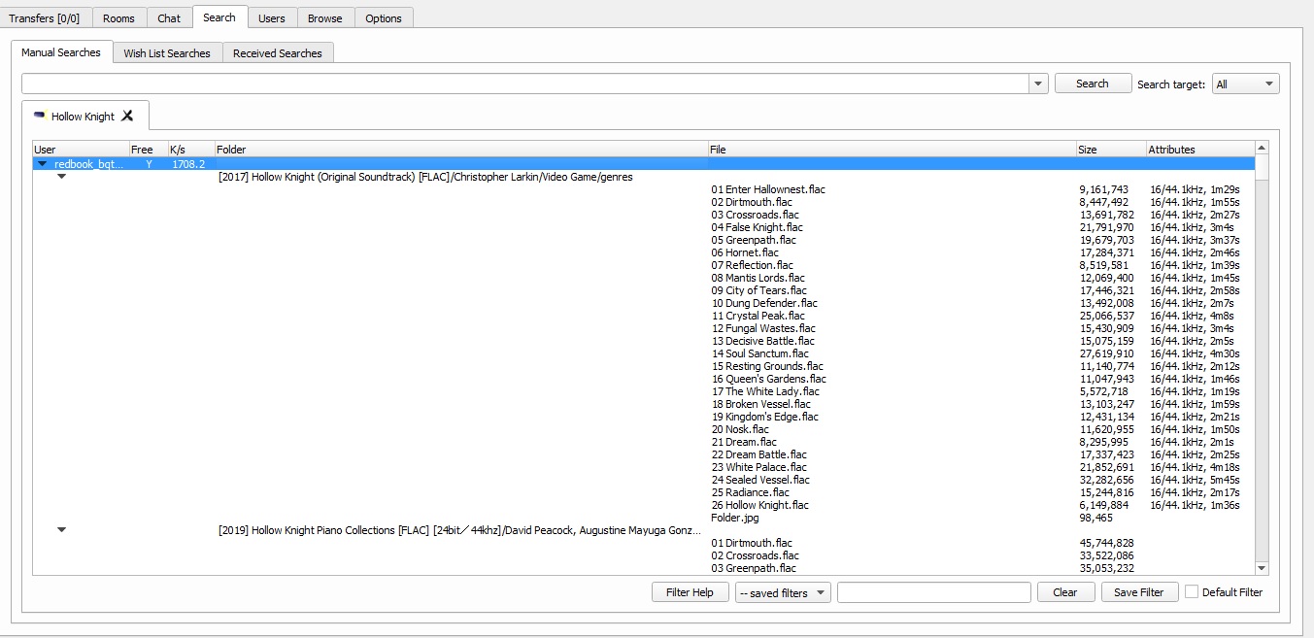Image resolution: width=1314 pixels, height=638 pixels.
Task: Close the Hollow Knight search tab
Action: point(127,117)
